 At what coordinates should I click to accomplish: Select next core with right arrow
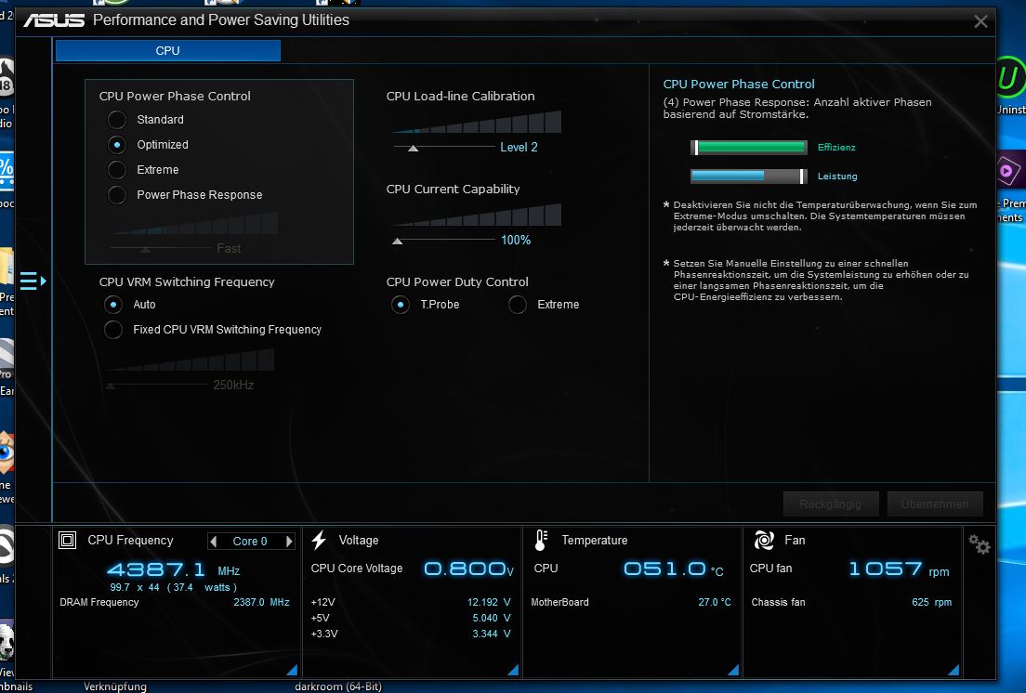coord(289,542)
